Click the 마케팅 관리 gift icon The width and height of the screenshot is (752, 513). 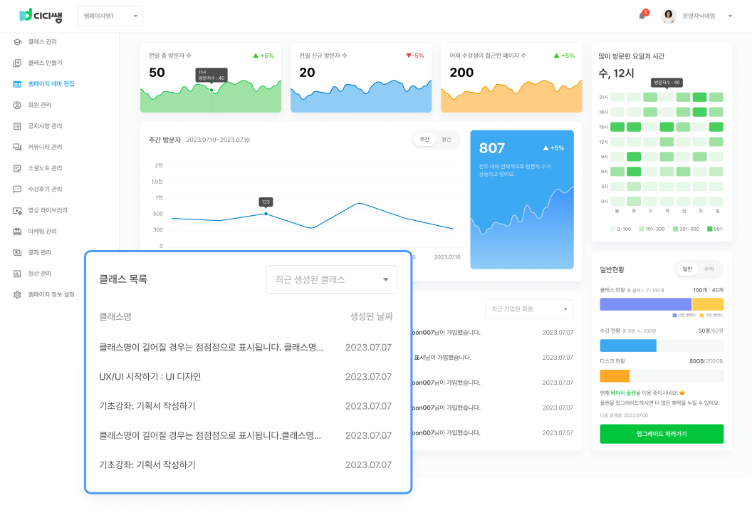pos(17,231)
